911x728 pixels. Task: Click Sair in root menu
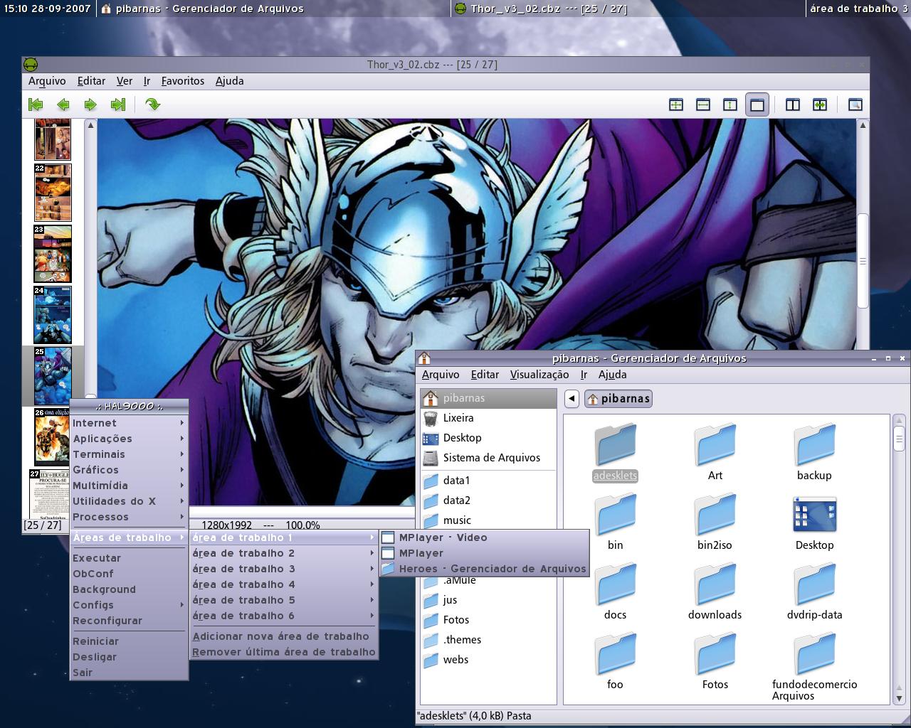point(128,673)
